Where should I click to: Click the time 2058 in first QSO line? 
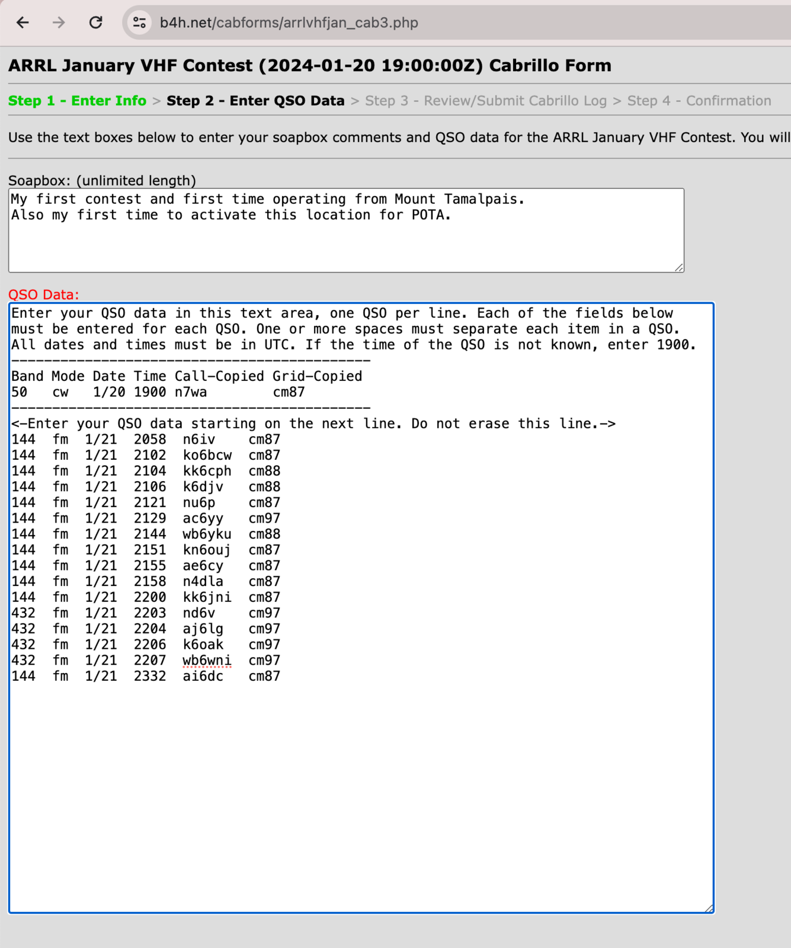150,440
